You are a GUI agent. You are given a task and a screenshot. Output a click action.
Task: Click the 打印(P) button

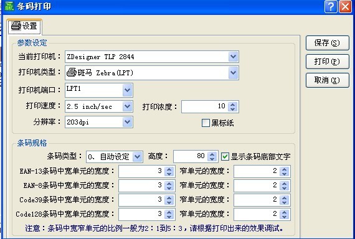[327, 62]
